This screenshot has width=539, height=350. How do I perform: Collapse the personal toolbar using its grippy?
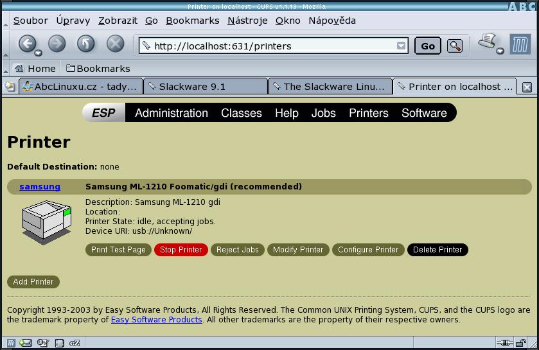[x=6, y=68]
